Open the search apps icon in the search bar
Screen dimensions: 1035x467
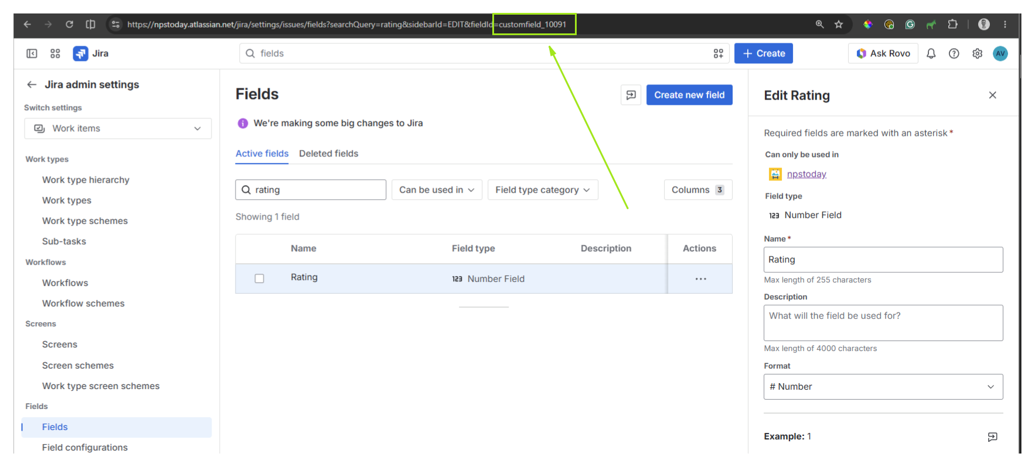718,53
